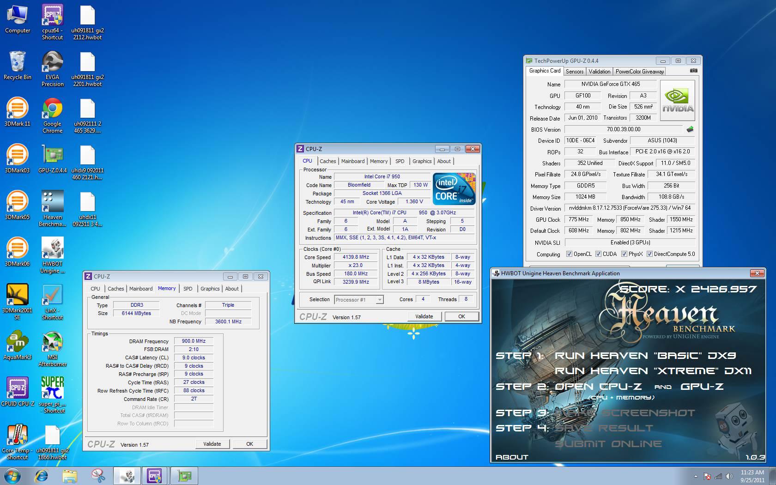The height and width of the screenshot is (485, 776).
Task: Open the Caches tab in the CPU-Z CPU window
Action: click(x=328, y=161)
